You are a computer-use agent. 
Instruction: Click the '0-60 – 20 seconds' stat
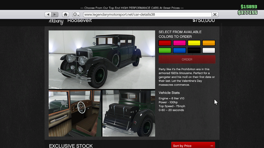point(171,110)
